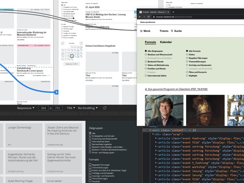The image size is (244, 183).
Task: Close the Formate - Kalender browser tab
Action: point(168,12)
